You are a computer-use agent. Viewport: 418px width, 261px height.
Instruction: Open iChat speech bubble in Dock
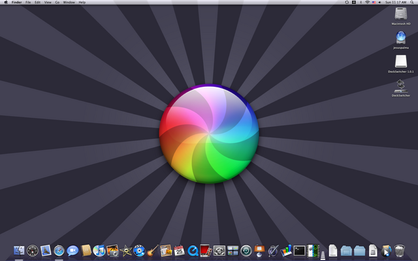[x=72, y=251]
